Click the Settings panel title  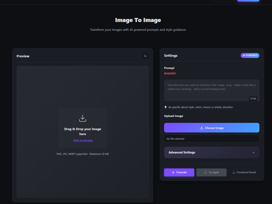(171, 56)
